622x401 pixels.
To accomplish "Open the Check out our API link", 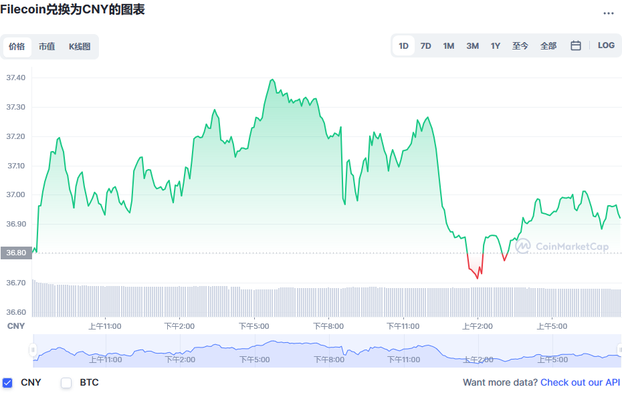I will (x=580, y=382).
